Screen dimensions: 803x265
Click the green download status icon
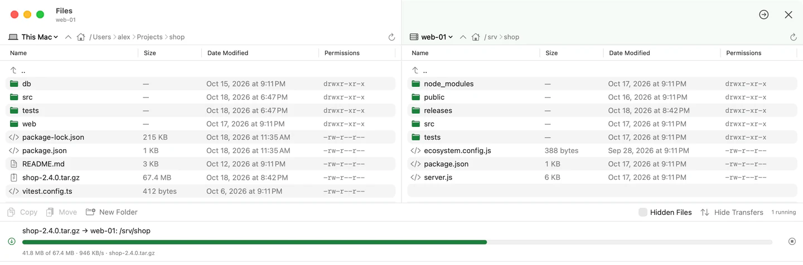12,241
